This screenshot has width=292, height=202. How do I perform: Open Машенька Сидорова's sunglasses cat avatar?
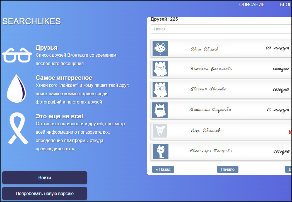[x=160, y=110]
